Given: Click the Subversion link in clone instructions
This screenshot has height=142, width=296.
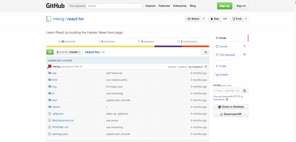Looking at the screenshot, I should [219, 100].
